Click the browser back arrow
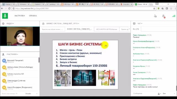 click(x=2, y=9)
